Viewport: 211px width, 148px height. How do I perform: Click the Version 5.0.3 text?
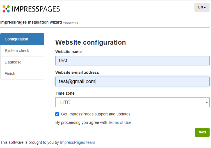point(70,22)
